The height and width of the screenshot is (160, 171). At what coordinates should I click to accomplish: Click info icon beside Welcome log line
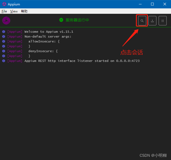point(4,32)
